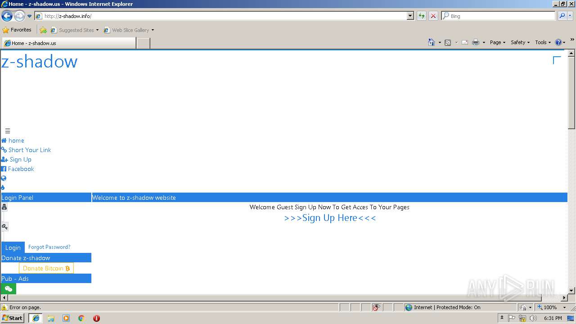Click the Read Mail toolbar icon
The image size is (576, 324).
click(465, 42)
